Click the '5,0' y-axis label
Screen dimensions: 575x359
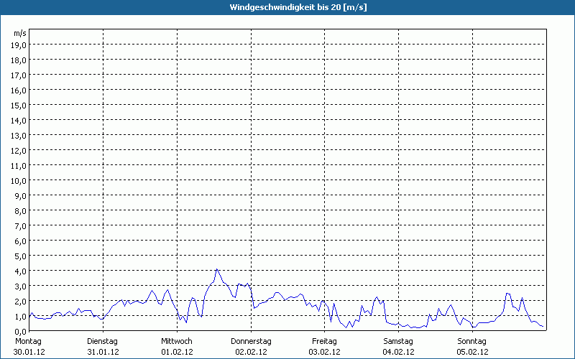point(20,256)
